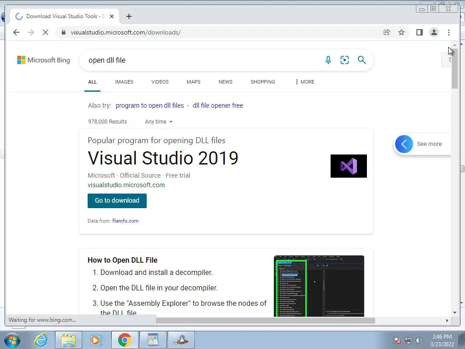
Task: Expand the MORE search categories
Action: click(x=305, y=82)
